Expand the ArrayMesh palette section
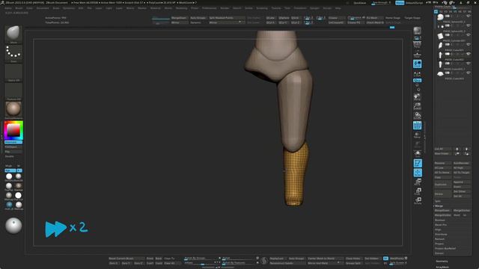This screenshot has height=269, width=479. 442,267
